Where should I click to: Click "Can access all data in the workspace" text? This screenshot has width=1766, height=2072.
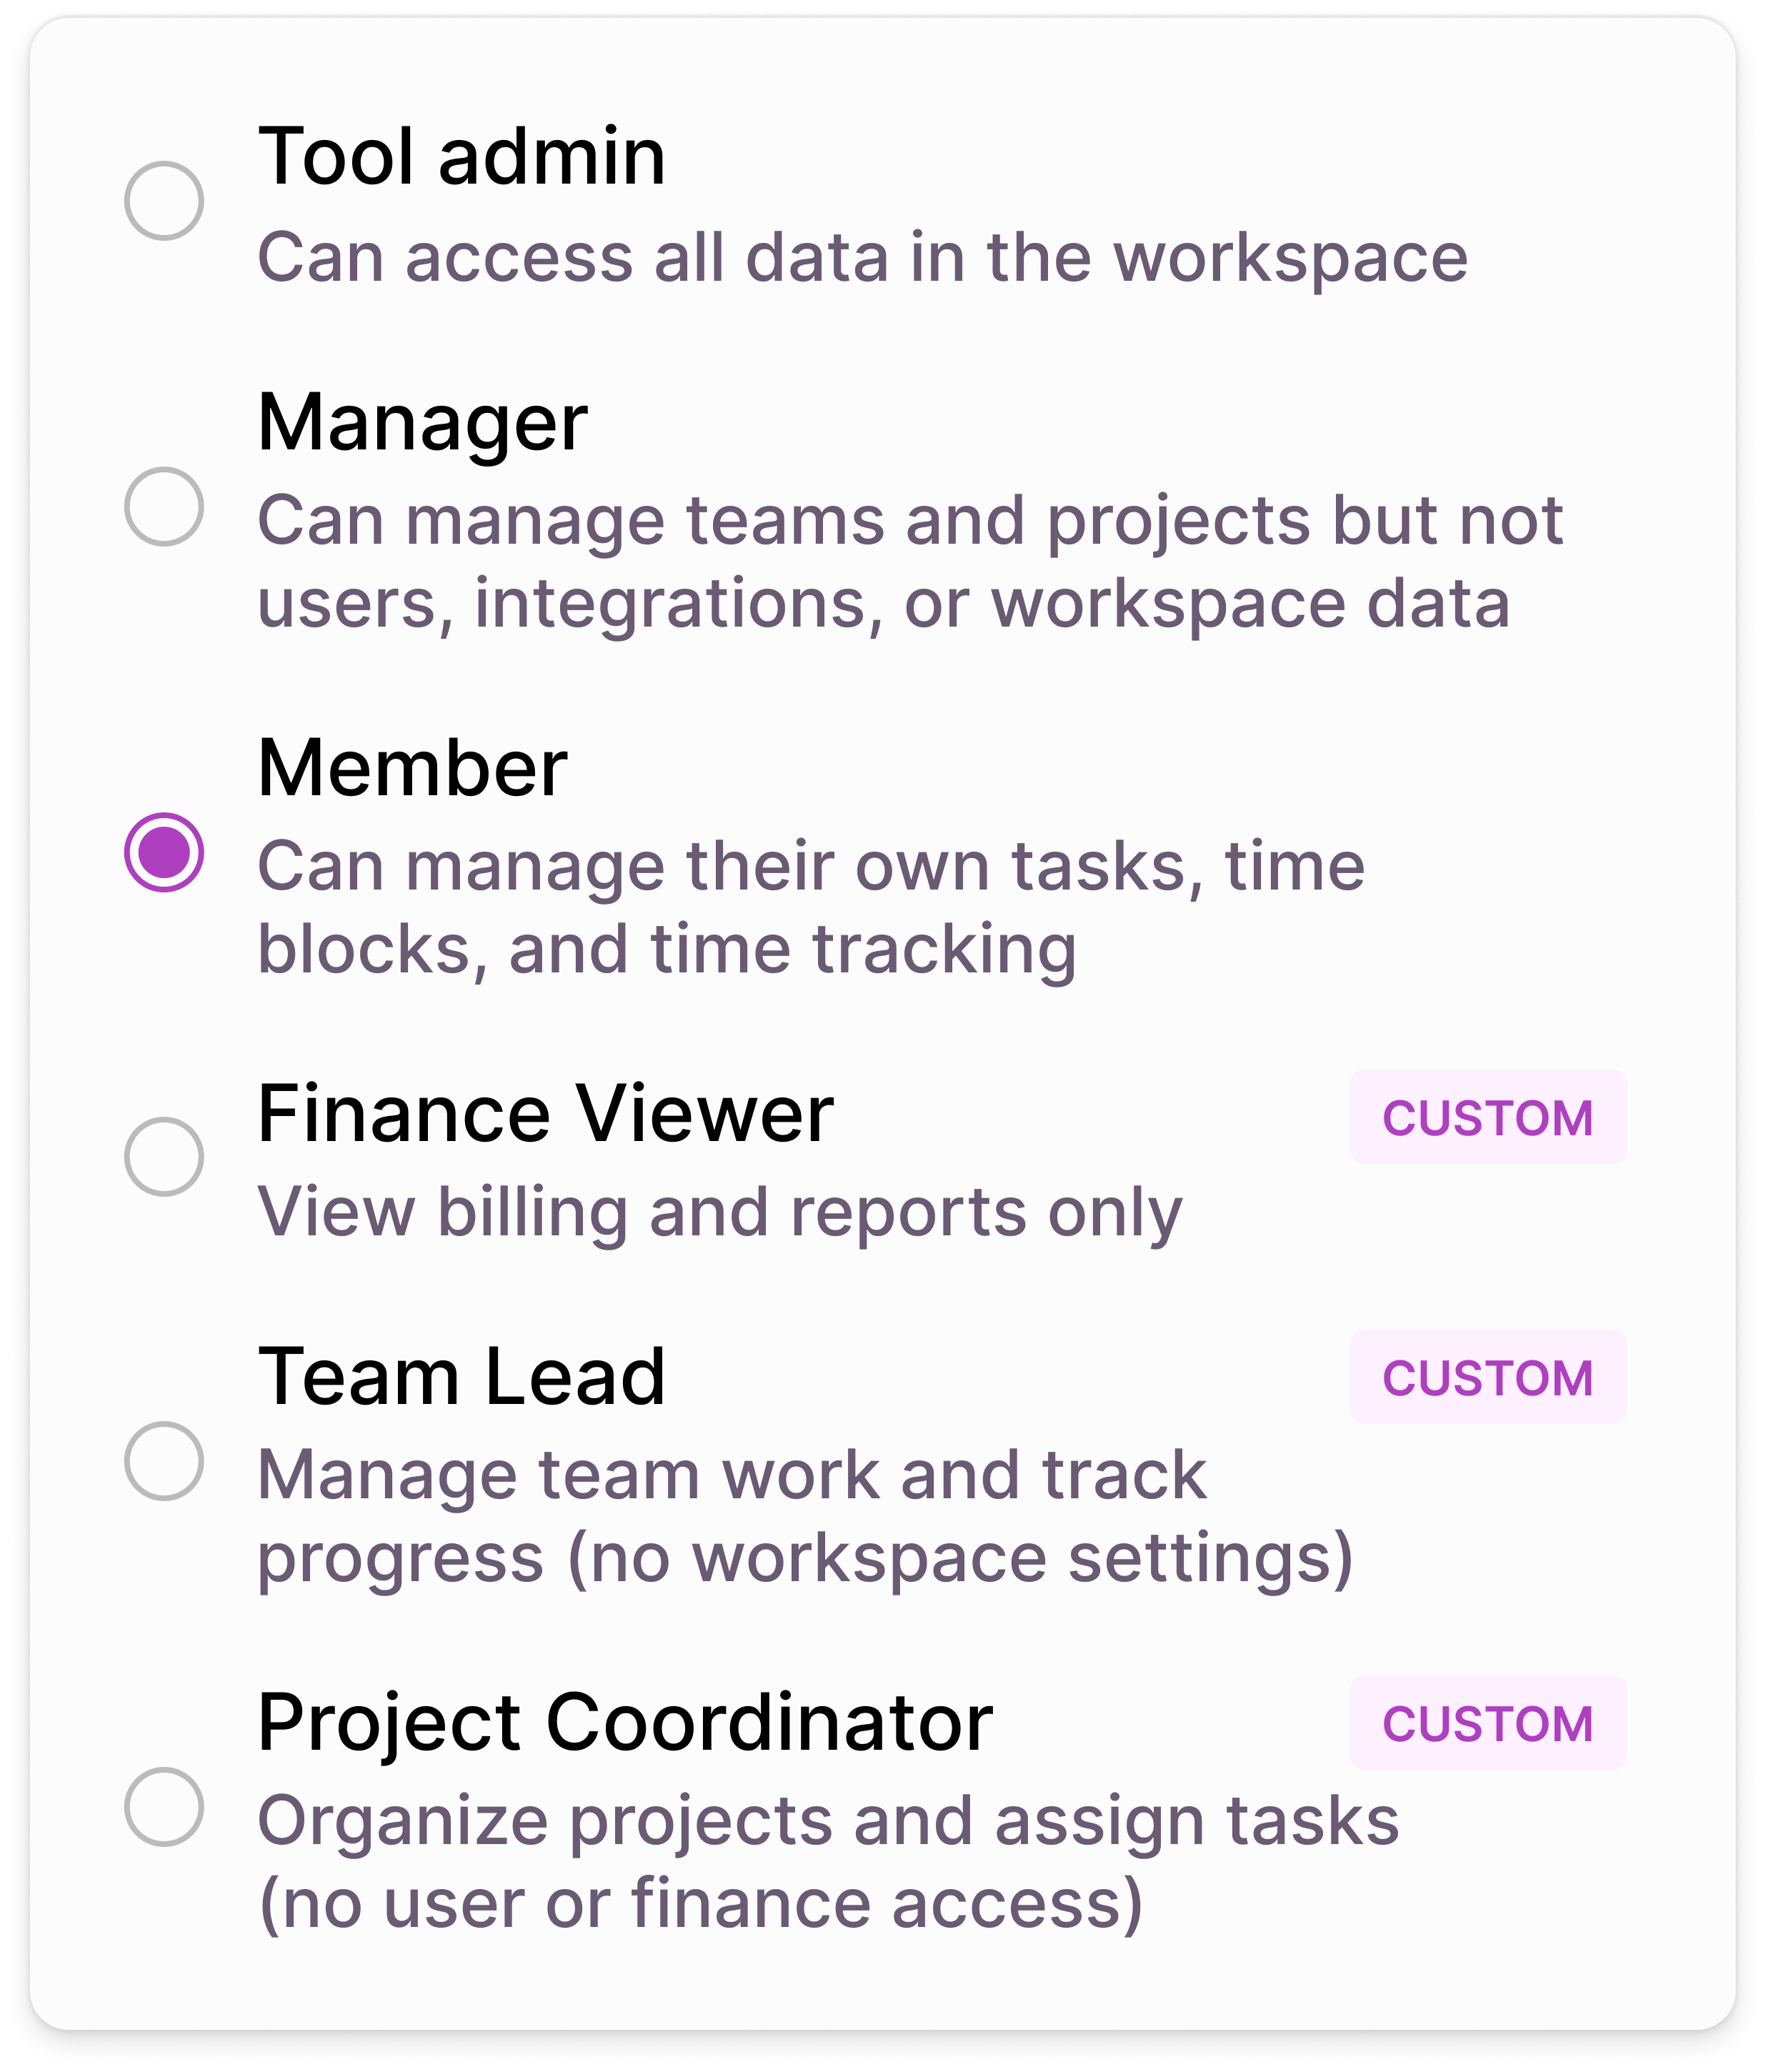[x=862, y=258]
